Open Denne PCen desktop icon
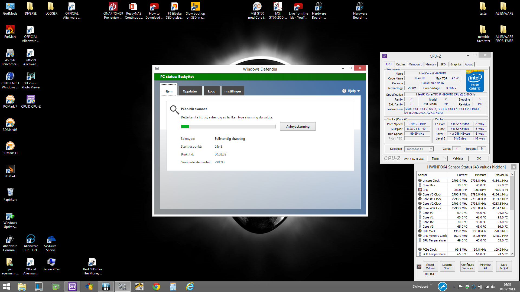The height and width of the screenshot is (292, 520). pyautogui.click(x=51, y=264)
